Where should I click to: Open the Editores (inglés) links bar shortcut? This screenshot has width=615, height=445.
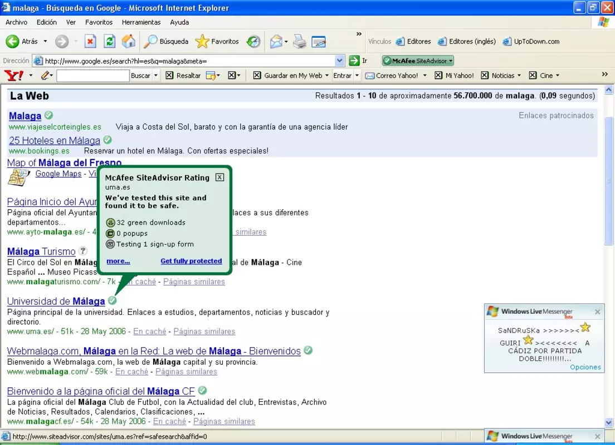(467, 42)
